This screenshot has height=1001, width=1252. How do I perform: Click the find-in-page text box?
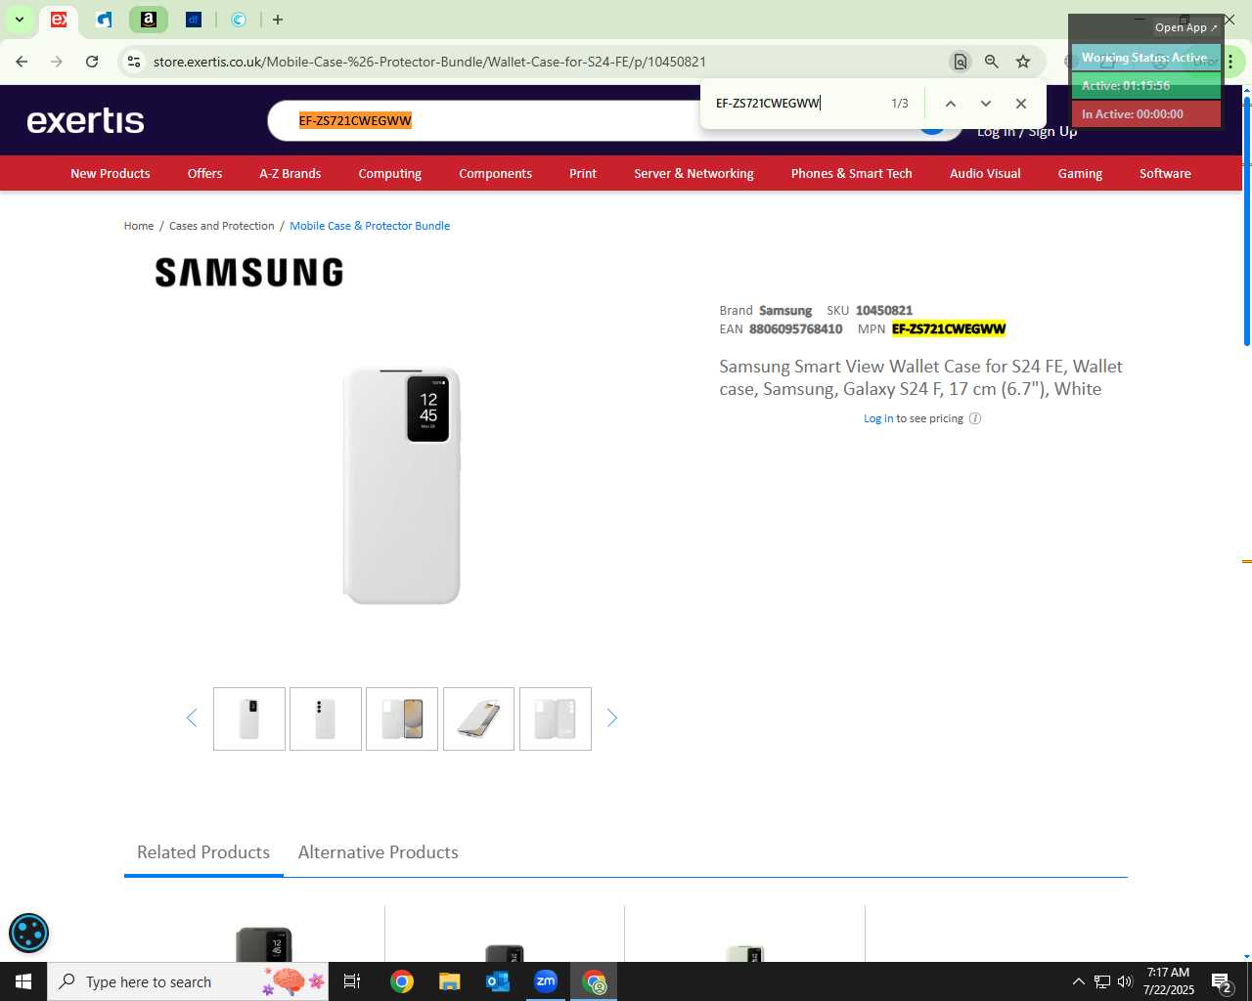point(792,104)
